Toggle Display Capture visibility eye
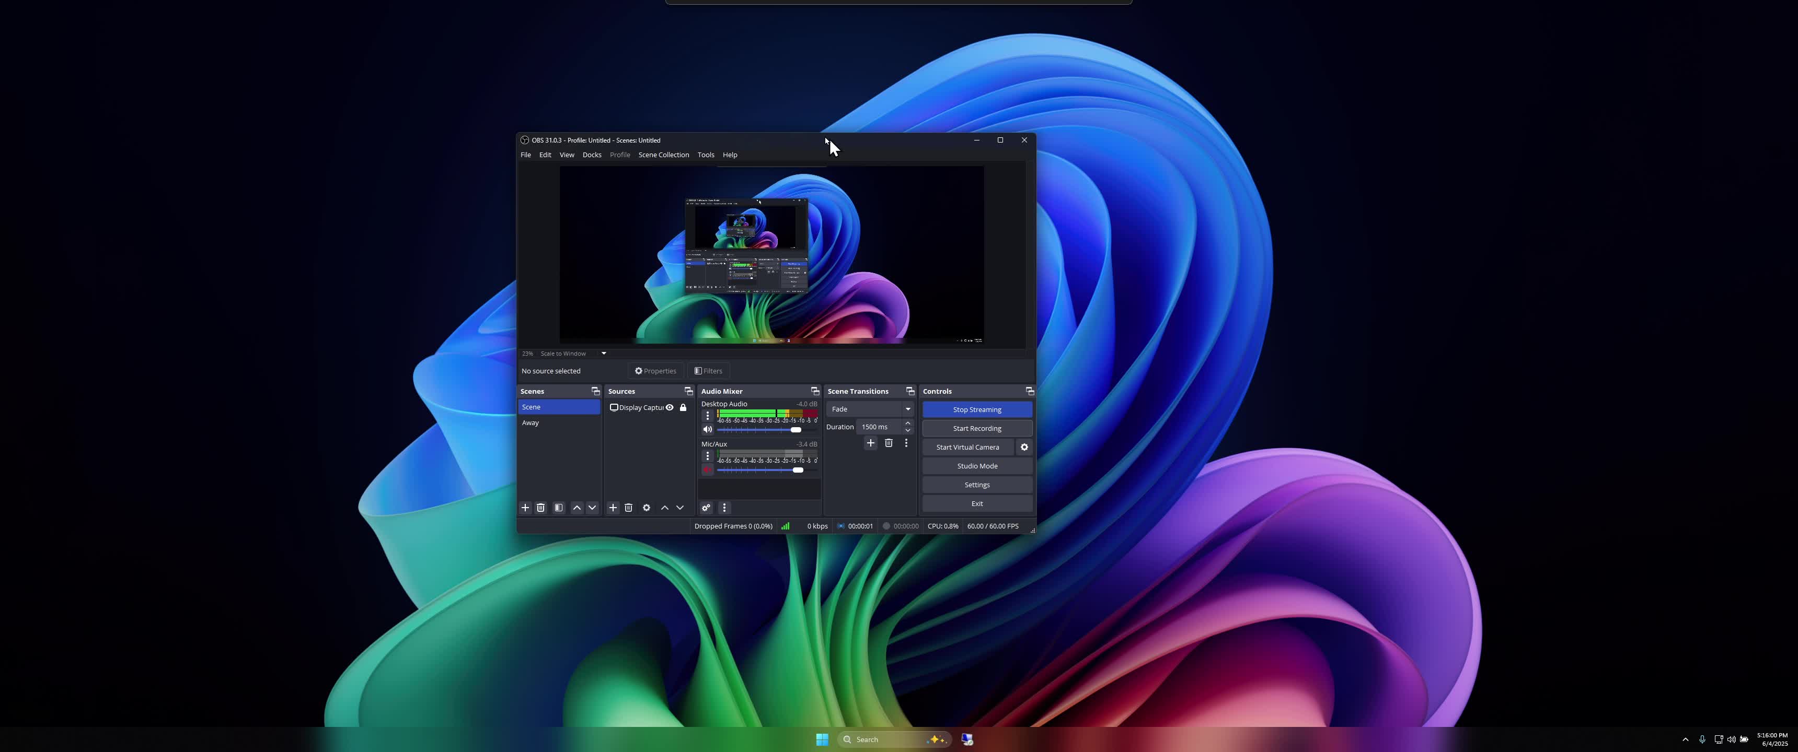The image size is (1798, 752). pos(670,407)
